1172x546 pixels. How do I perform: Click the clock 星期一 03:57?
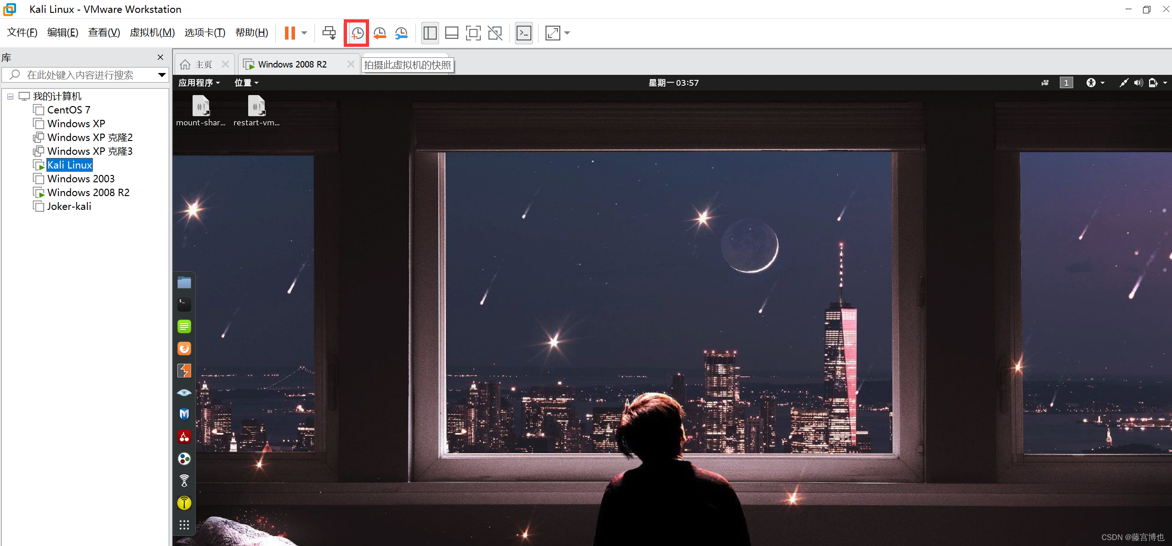tap(673, 83)
